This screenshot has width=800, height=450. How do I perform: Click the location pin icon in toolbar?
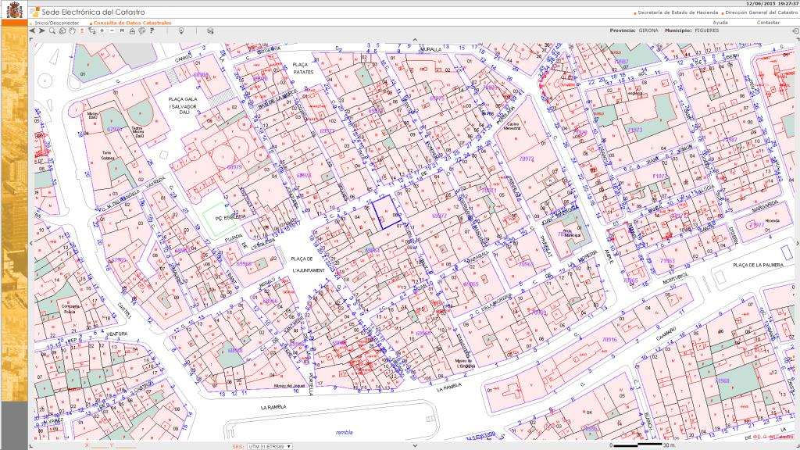pos(181,30)
